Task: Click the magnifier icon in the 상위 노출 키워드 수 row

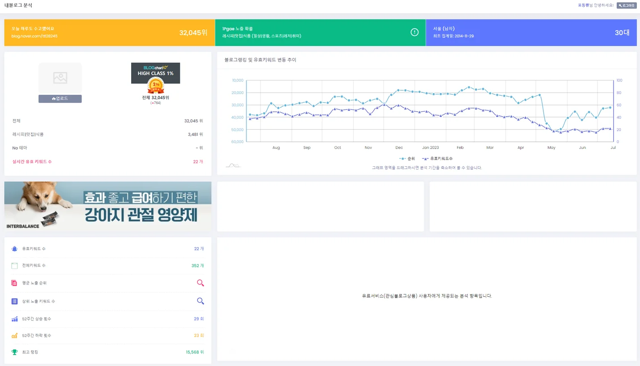Action: (201, 301)
